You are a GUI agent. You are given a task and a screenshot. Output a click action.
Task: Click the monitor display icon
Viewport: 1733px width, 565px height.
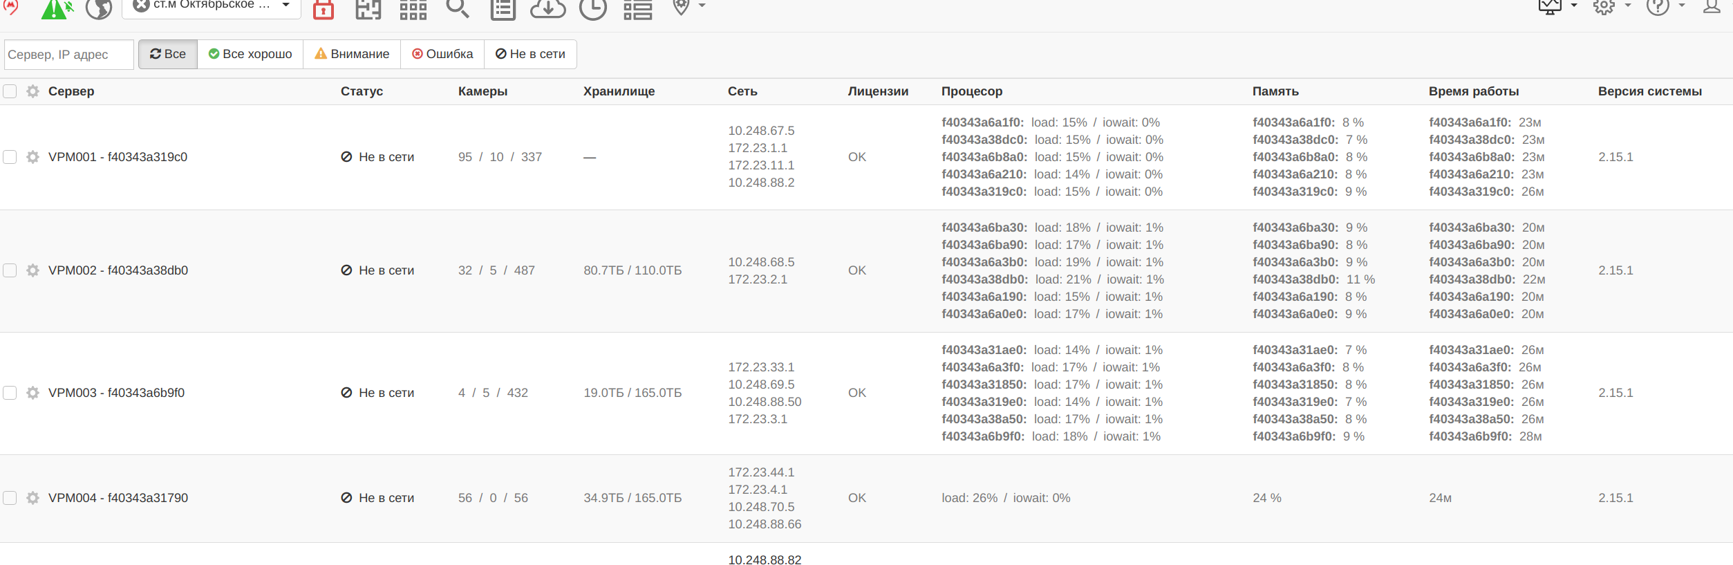click(x=1550, y=7)
